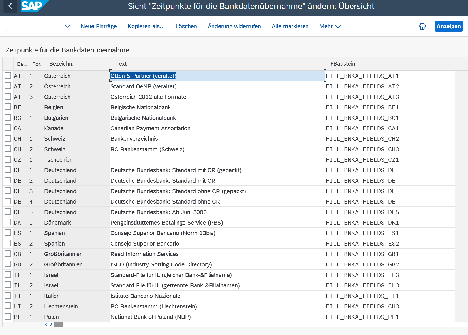Choose Kopieren als... from toolbar

coord(146,26)
